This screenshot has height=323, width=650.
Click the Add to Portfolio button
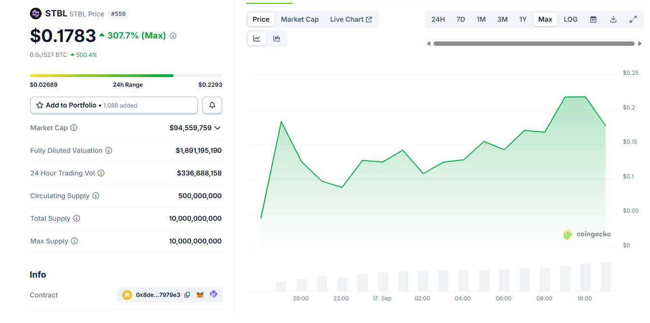[x=114, y=105]
